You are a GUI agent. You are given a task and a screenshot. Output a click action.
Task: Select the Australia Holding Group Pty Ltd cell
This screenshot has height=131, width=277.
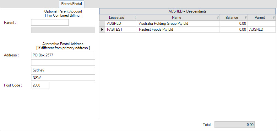178,24
